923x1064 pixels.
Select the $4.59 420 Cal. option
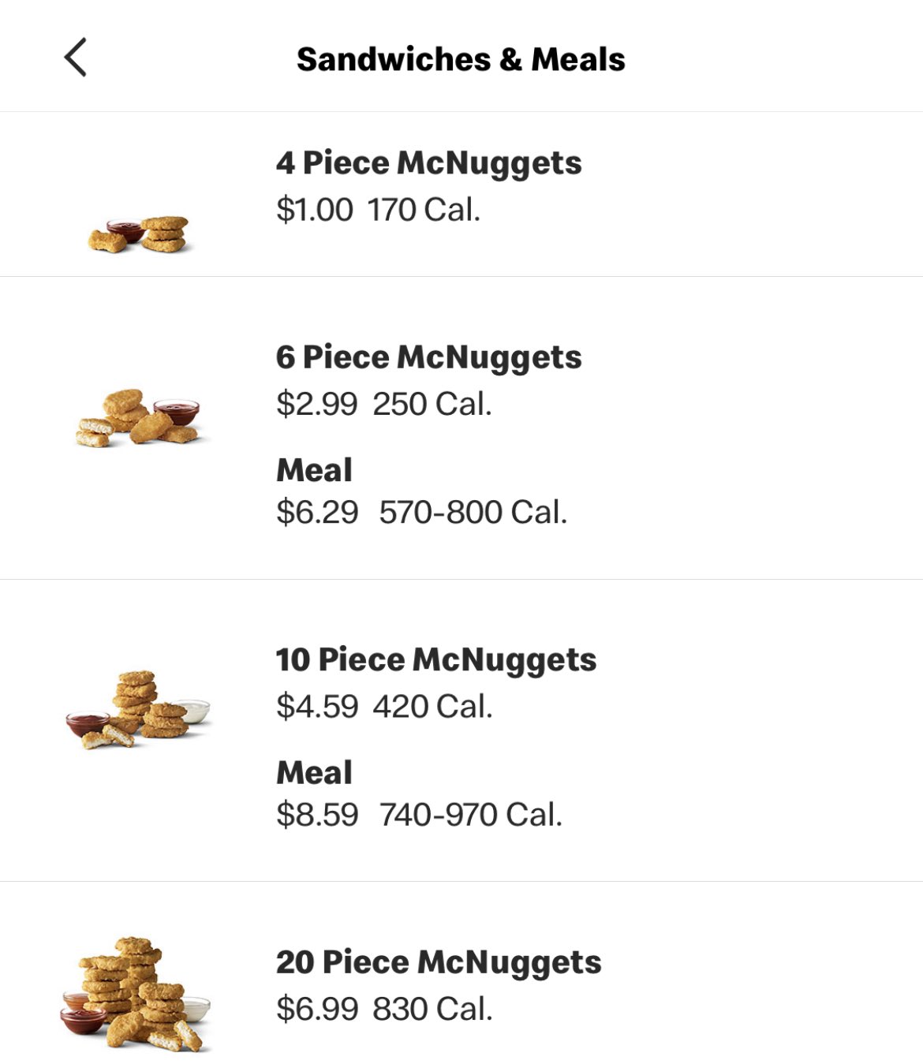[x=384, y=707]
